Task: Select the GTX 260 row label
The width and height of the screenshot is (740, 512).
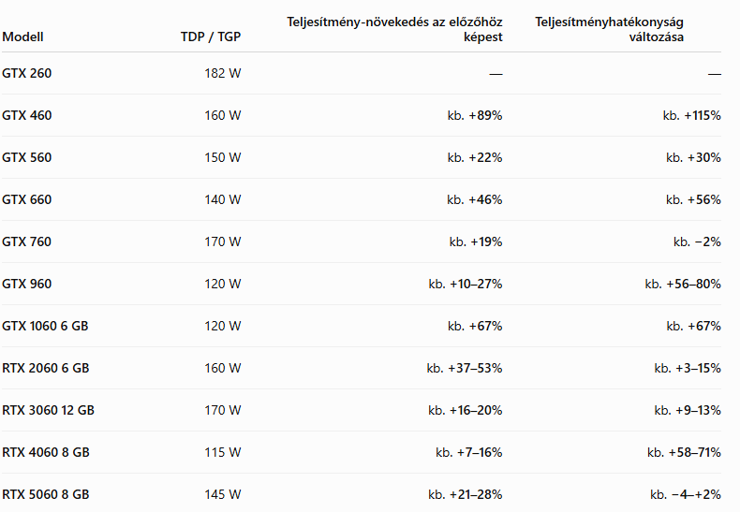Action: (27, 74)
